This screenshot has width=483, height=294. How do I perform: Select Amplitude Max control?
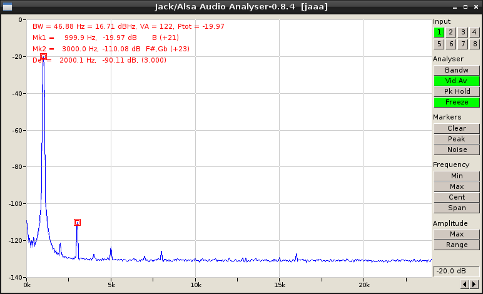(x=457, y=234)
